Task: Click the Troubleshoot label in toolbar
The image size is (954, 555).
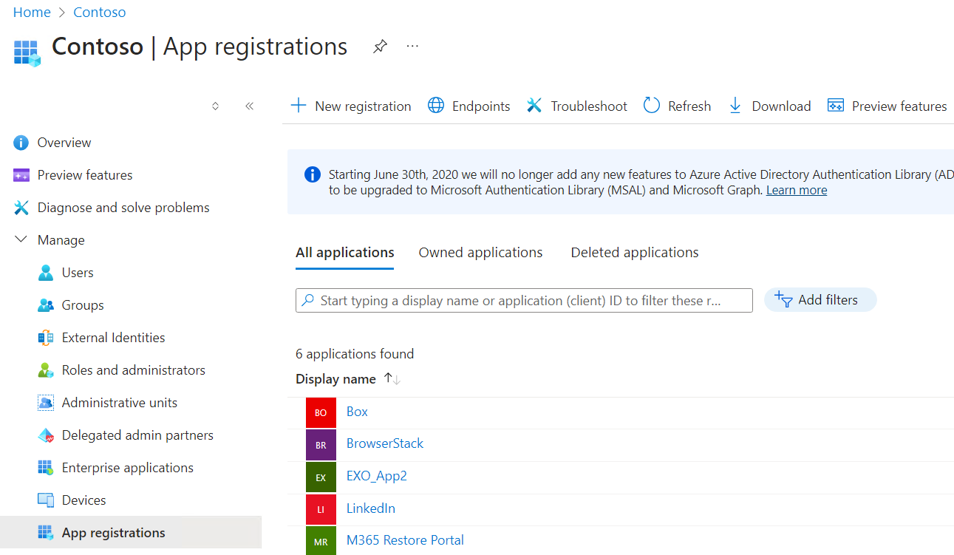Action: click(589, 106)
